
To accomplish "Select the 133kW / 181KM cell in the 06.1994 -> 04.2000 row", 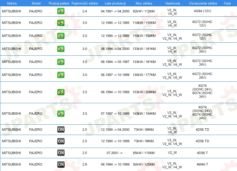I will (x=144, y=49).
